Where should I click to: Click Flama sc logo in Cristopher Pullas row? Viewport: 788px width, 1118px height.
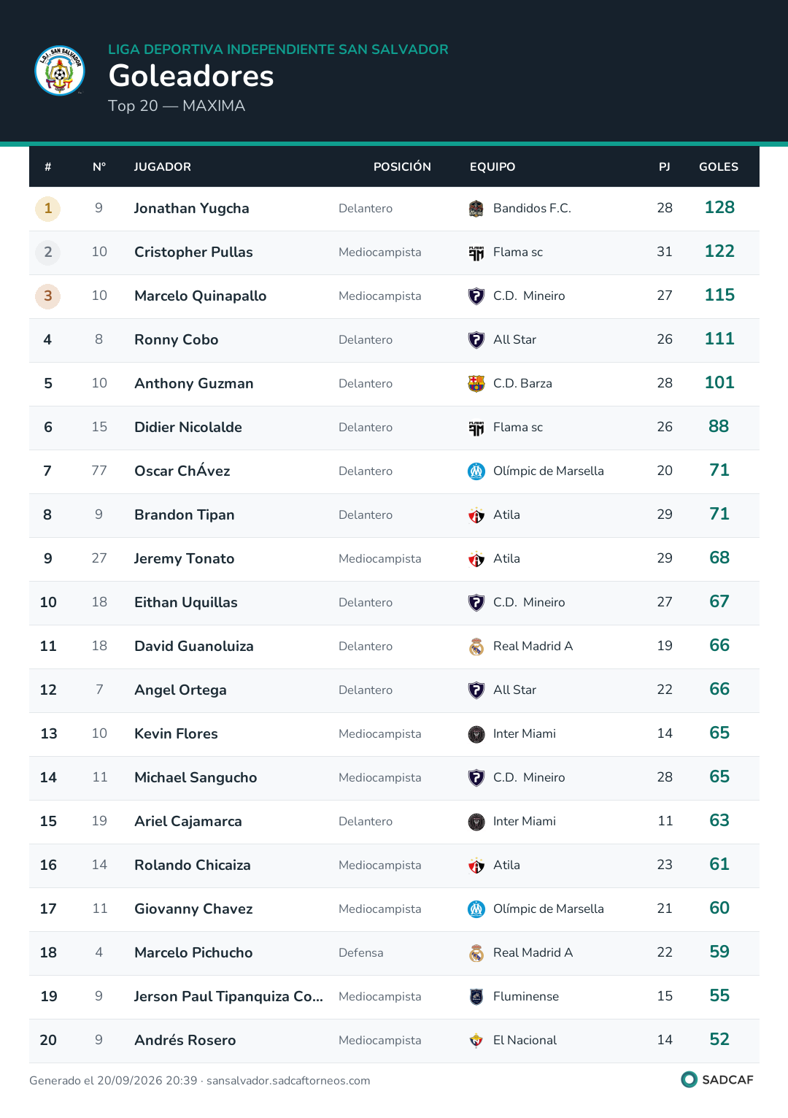click(x=476, y=252)
